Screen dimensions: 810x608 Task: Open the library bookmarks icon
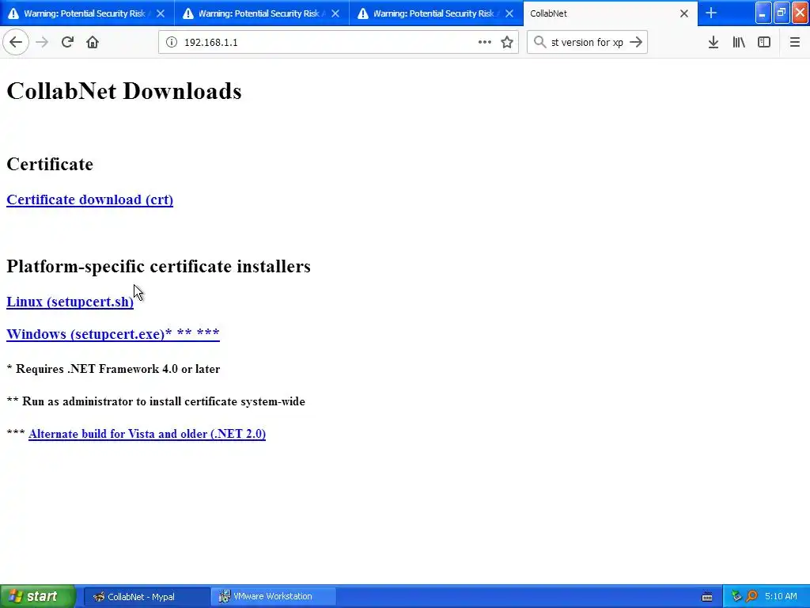[x=739, y=43]
